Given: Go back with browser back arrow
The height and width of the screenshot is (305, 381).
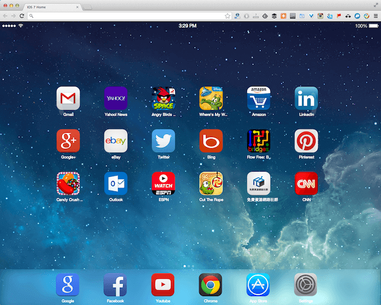Looking at the screenshot, I should point(5,16).
